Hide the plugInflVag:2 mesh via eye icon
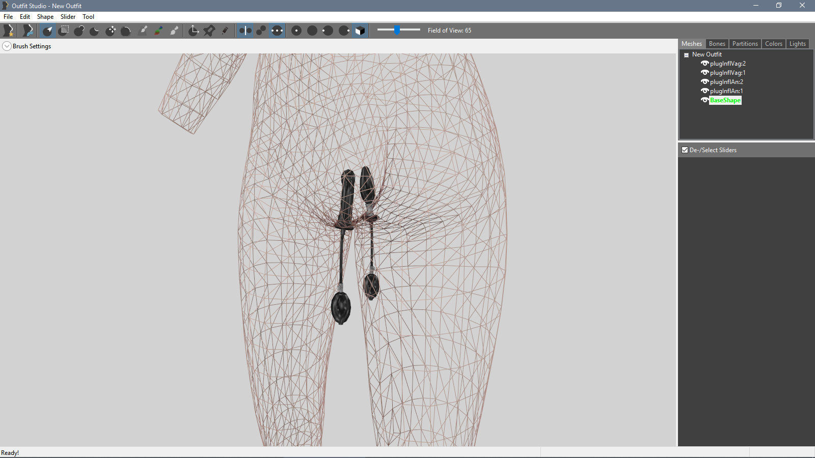The height and width of the screenshot is (458, 815). (705, 64)
